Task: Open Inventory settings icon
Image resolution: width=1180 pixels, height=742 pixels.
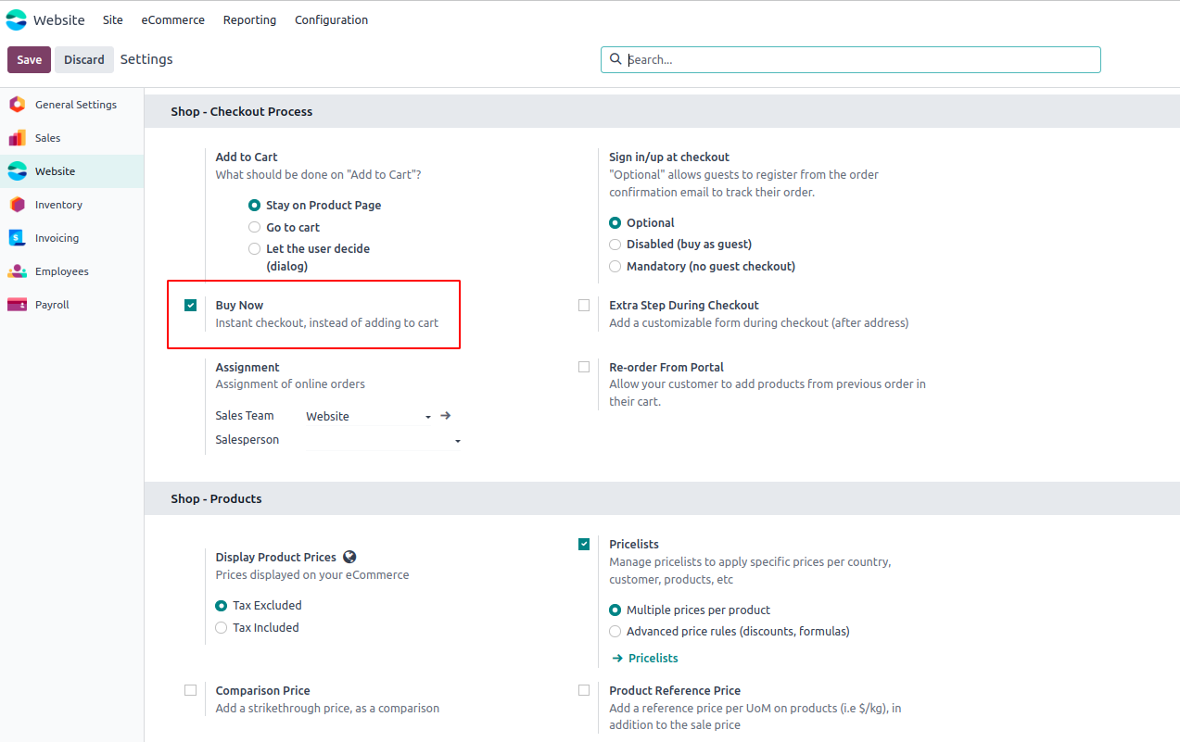Action: click(17, 205)
